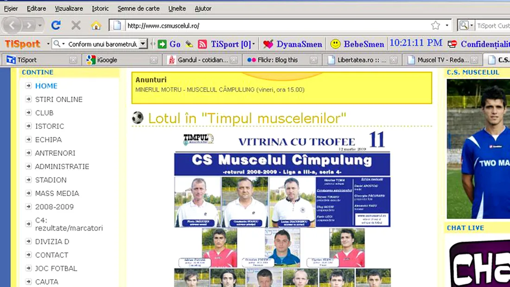Click the soccer ball icon beside the headline
This screenshot has width=510, height=287.
click(x=138, y=117)
